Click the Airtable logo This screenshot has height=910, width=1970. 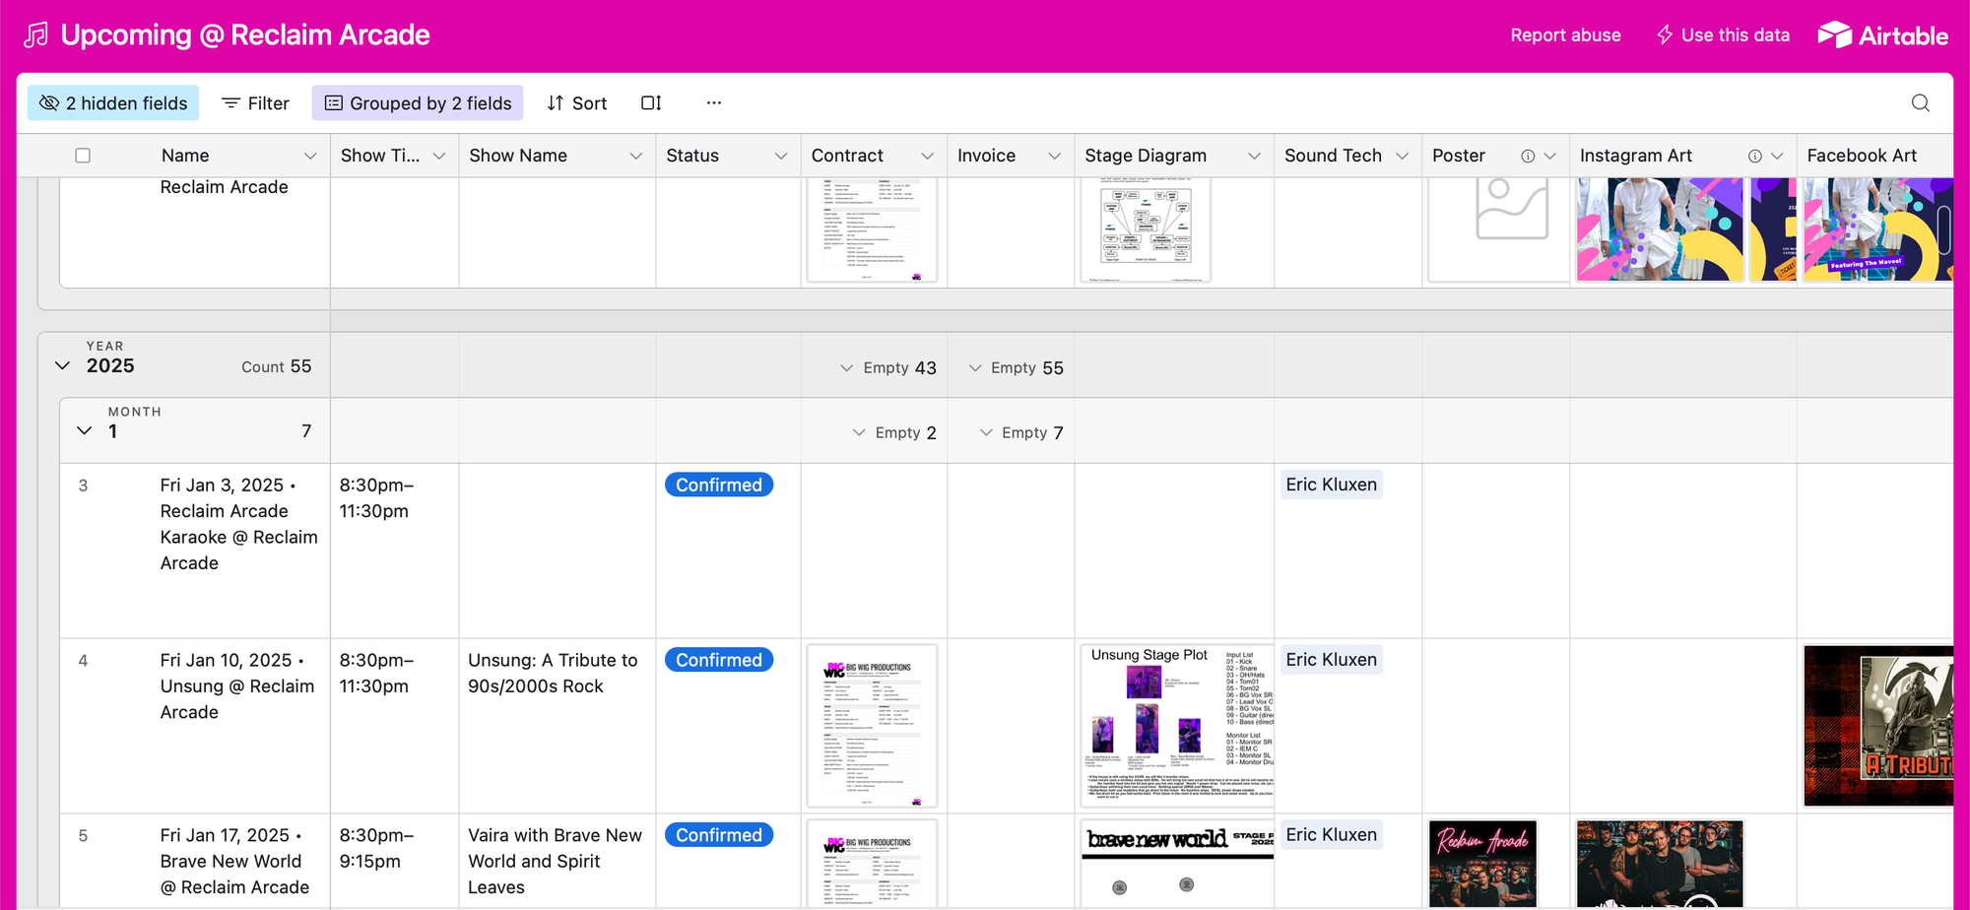pos(1882,35)
